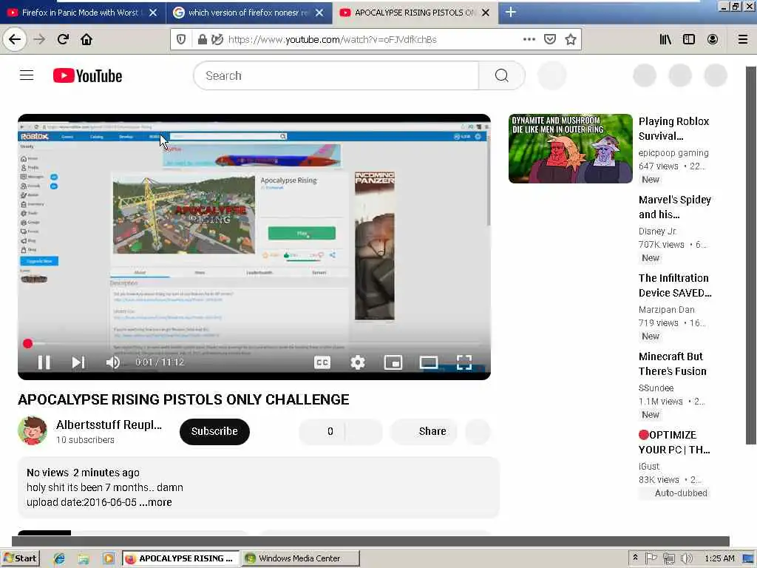The width and height of the screenshot is (757, 568).
Task: Skip to next video
Action: coord(78,362)
